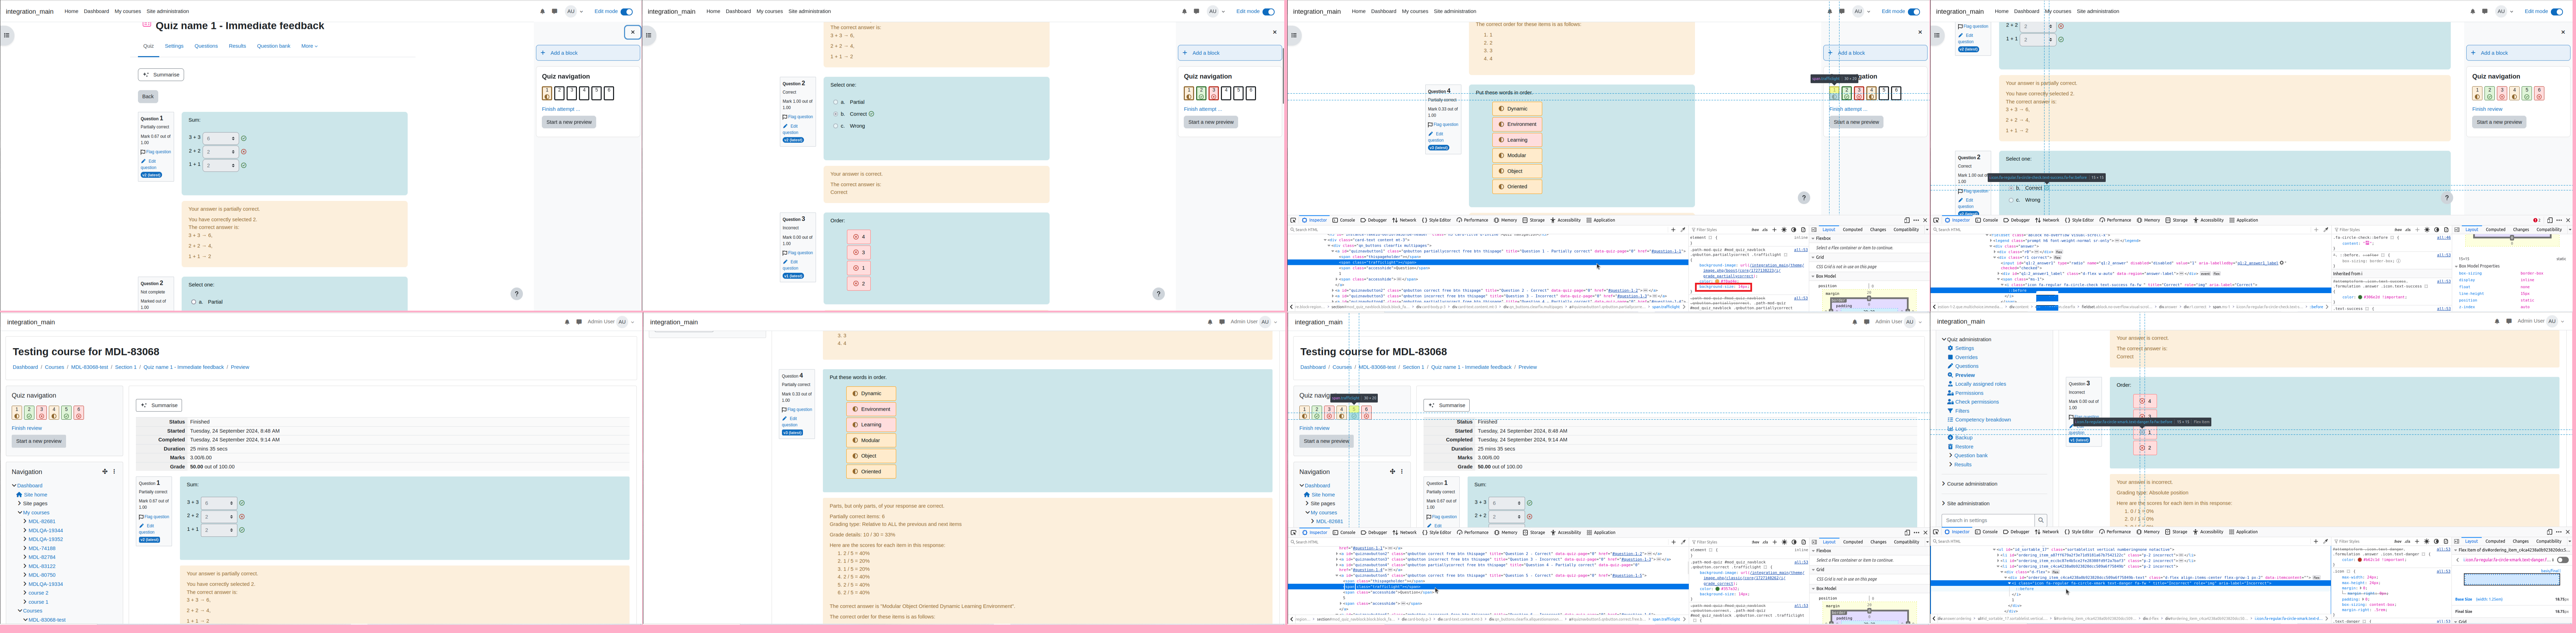Toggle Edit mode switch in top-right panel
Screen dimensions: 2576x633
point(2557,12)
